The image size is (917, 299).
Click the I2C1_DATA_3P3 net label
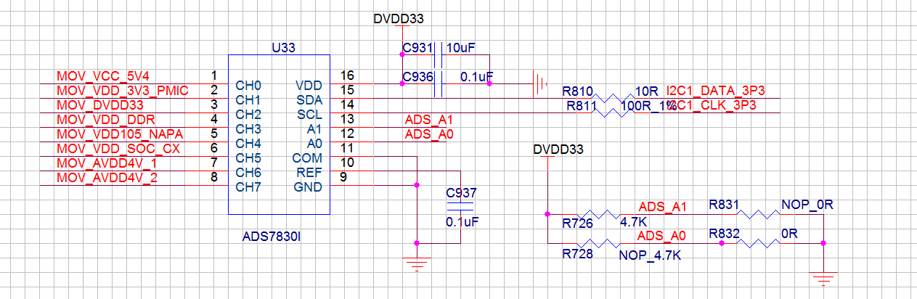click(x=717, y=91)
